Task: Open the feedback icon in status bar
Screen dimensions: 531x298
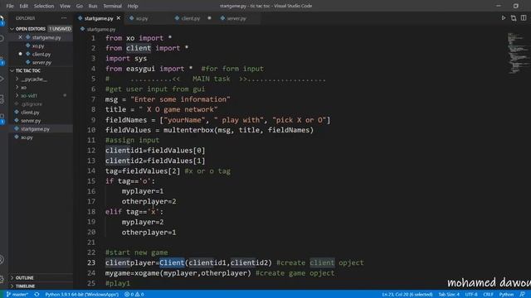Action: (x=523, y=295)
